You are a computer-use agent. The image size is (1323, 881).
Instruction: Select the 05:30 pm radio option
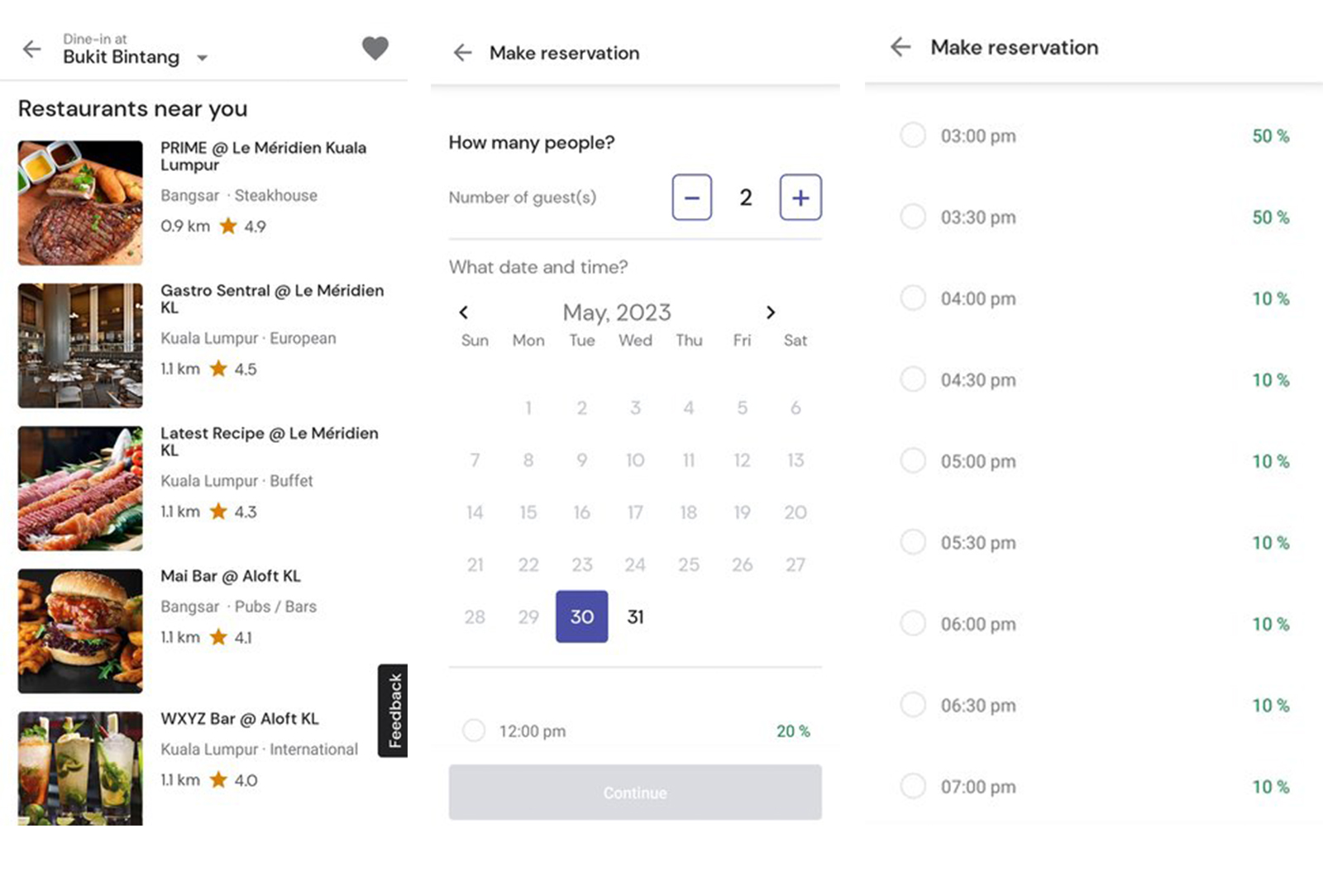click(913, 542)
